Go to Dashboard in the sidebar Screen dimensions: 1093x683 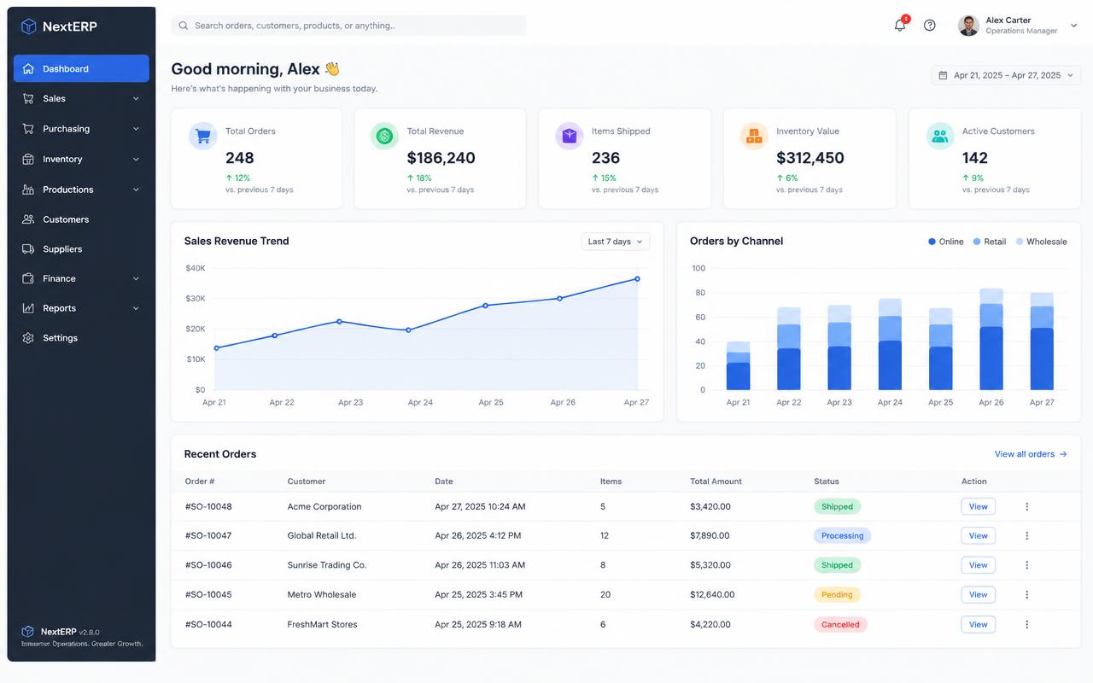tap(81, 68)
